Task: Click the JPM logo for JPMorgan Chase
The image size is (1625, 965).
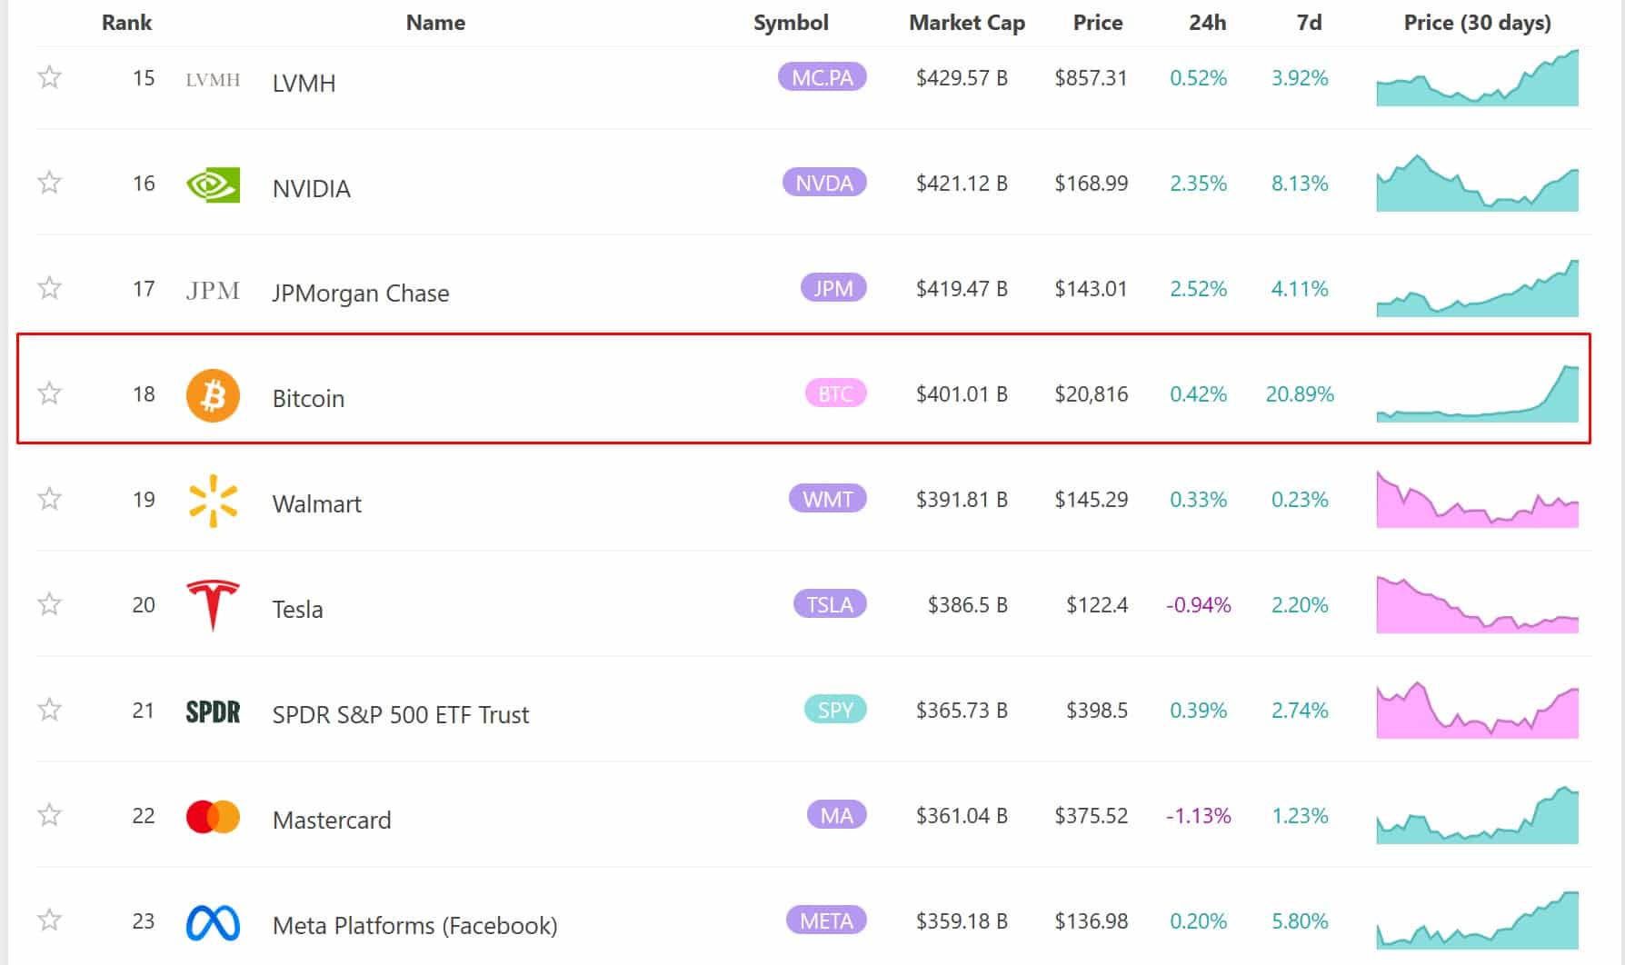Action: pyautogui.click(x=213, y=290)
